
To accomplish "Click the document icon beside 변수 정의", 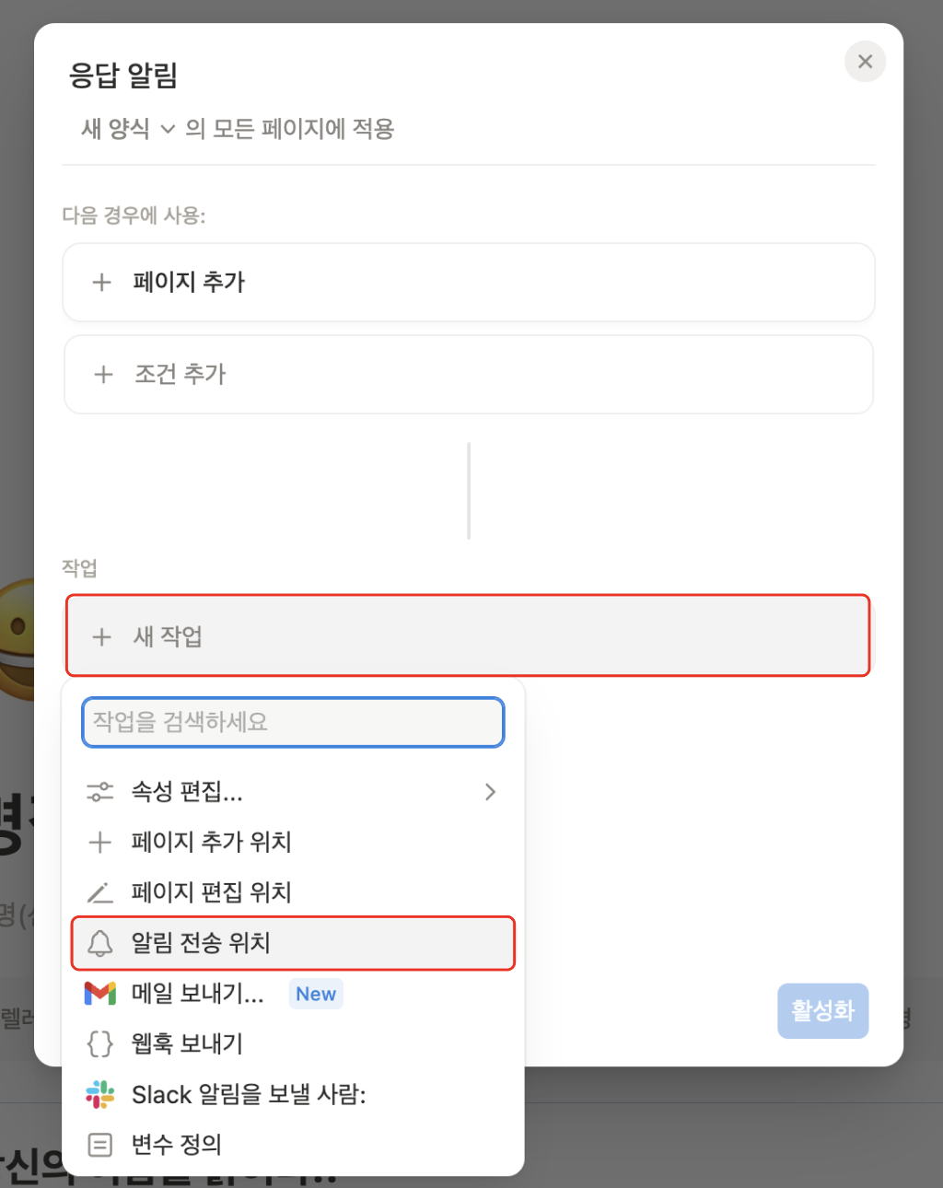I will (x=99, y=1144).
